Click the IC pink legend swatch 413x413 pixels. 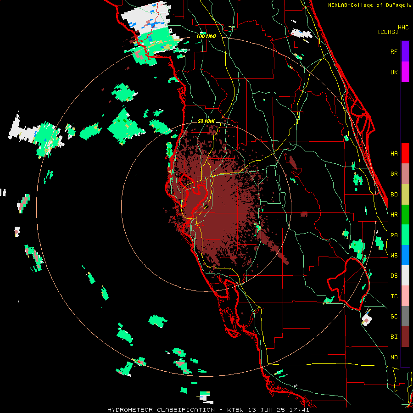pos(405,296)
